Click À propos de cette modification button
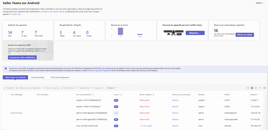Screen dimensions: 268x130 (x=22, y=57)
